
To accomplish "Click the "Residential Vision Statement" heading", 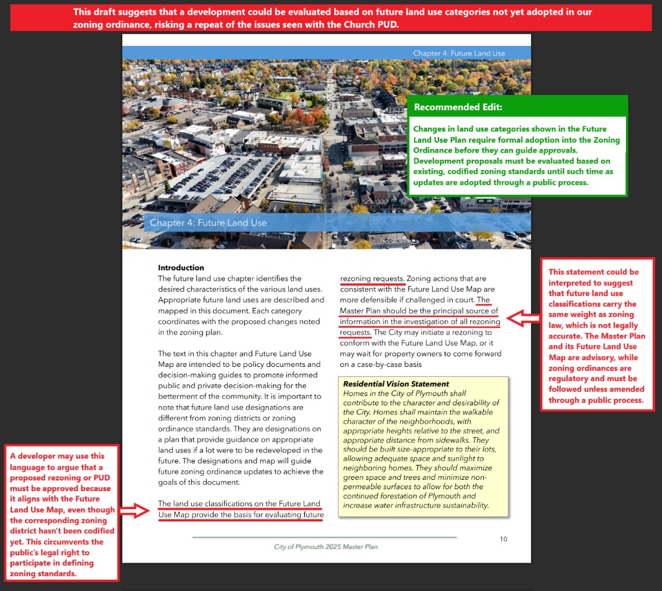I will click(396, 384).
